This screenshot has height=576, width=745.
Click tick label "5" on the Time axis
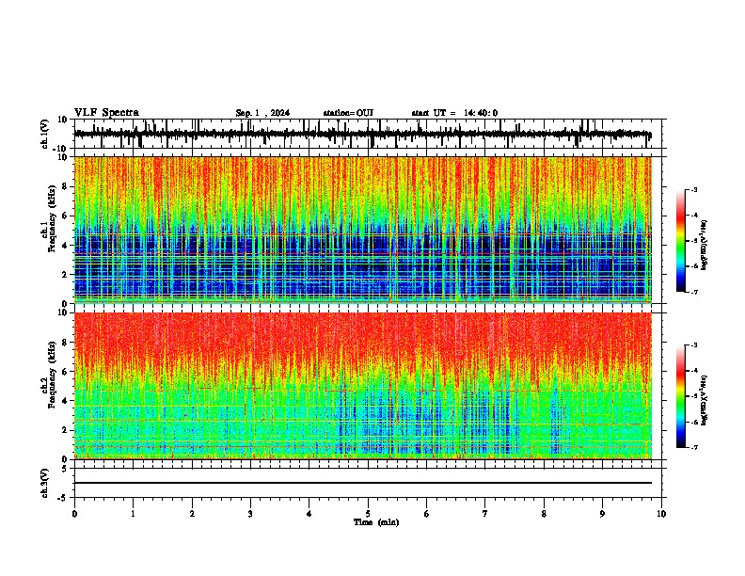[368, 514]
